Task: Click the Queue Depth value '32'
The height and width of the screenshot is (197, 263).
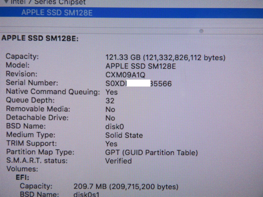Action: 110,101
